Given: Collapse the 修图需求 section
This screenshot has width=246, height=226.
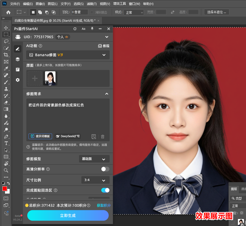Looking at the screenshot, I should click(x=107, y=94).
